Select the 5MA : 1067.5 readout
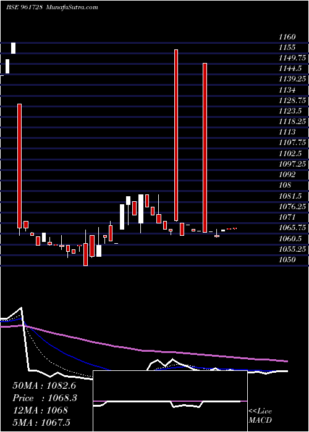 point(41,423)
